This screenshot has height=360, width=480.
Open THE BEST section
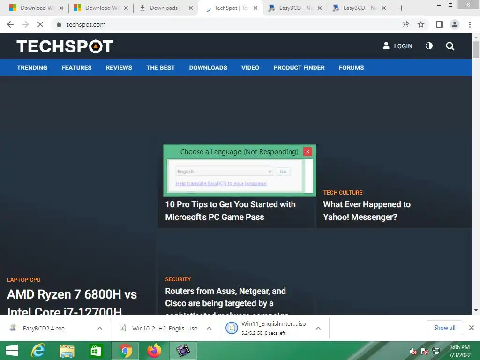point(160,67)
